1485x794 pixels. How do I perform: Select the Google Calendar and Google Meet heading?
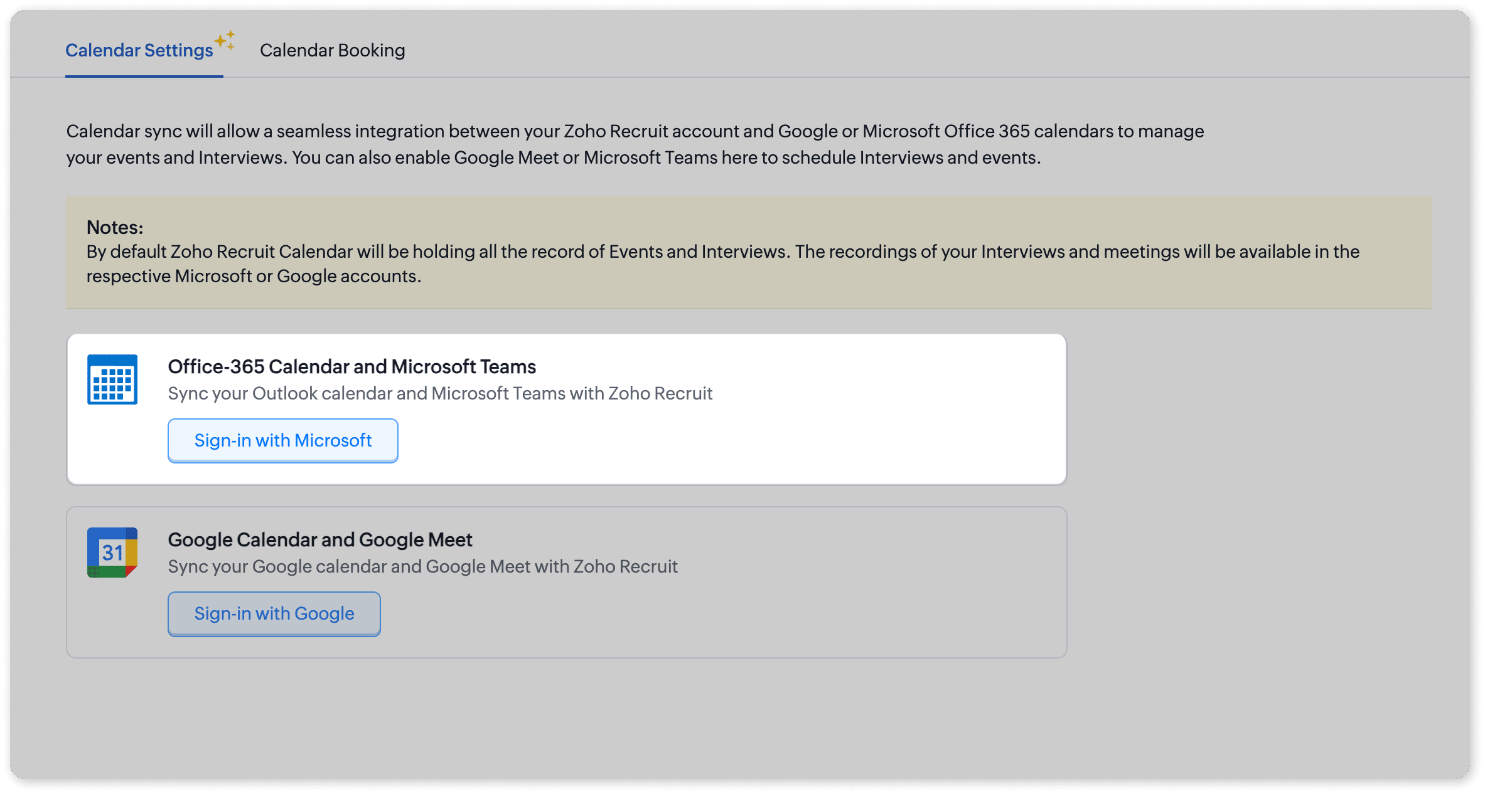[x=320, y=539]
